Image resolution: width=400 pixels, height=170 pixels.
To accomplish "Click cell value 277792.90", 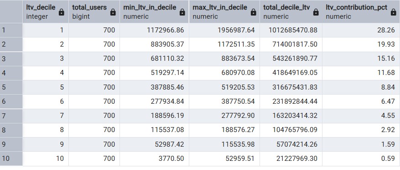I will [x=238, y=116].
